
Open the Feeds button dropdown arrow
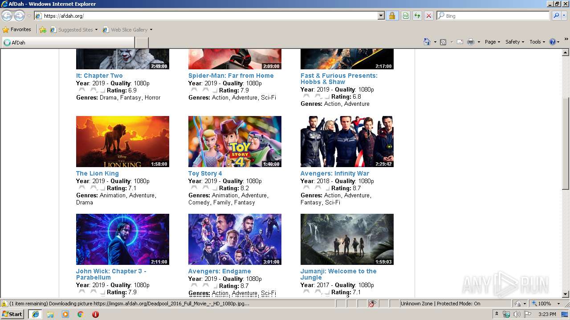click(451, 42)
